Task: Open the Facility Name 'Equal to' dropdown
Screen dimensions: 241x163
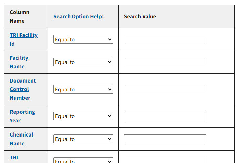Action: pyautogui.click(x=83, y=62)
